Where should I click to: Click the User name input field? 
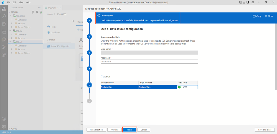coord(149,53)
